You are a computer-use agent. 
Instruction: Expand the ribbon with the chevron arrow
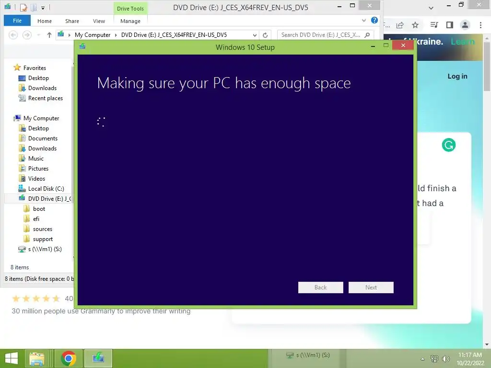tap(364, 20)
